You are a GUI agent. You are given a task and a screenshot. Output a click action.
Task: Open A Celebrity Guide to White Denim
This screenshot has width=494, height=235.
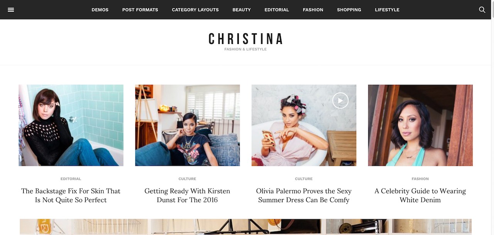420,196
